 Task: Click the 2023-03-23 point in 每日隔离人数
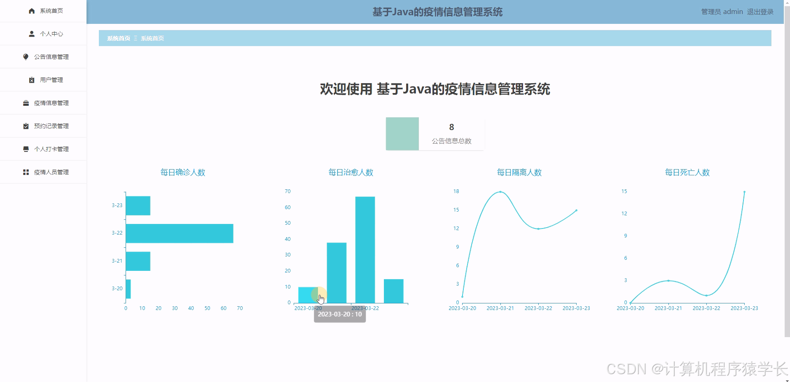pos(576,210)
